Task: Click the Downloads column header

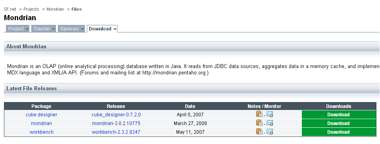Action: 339,106
